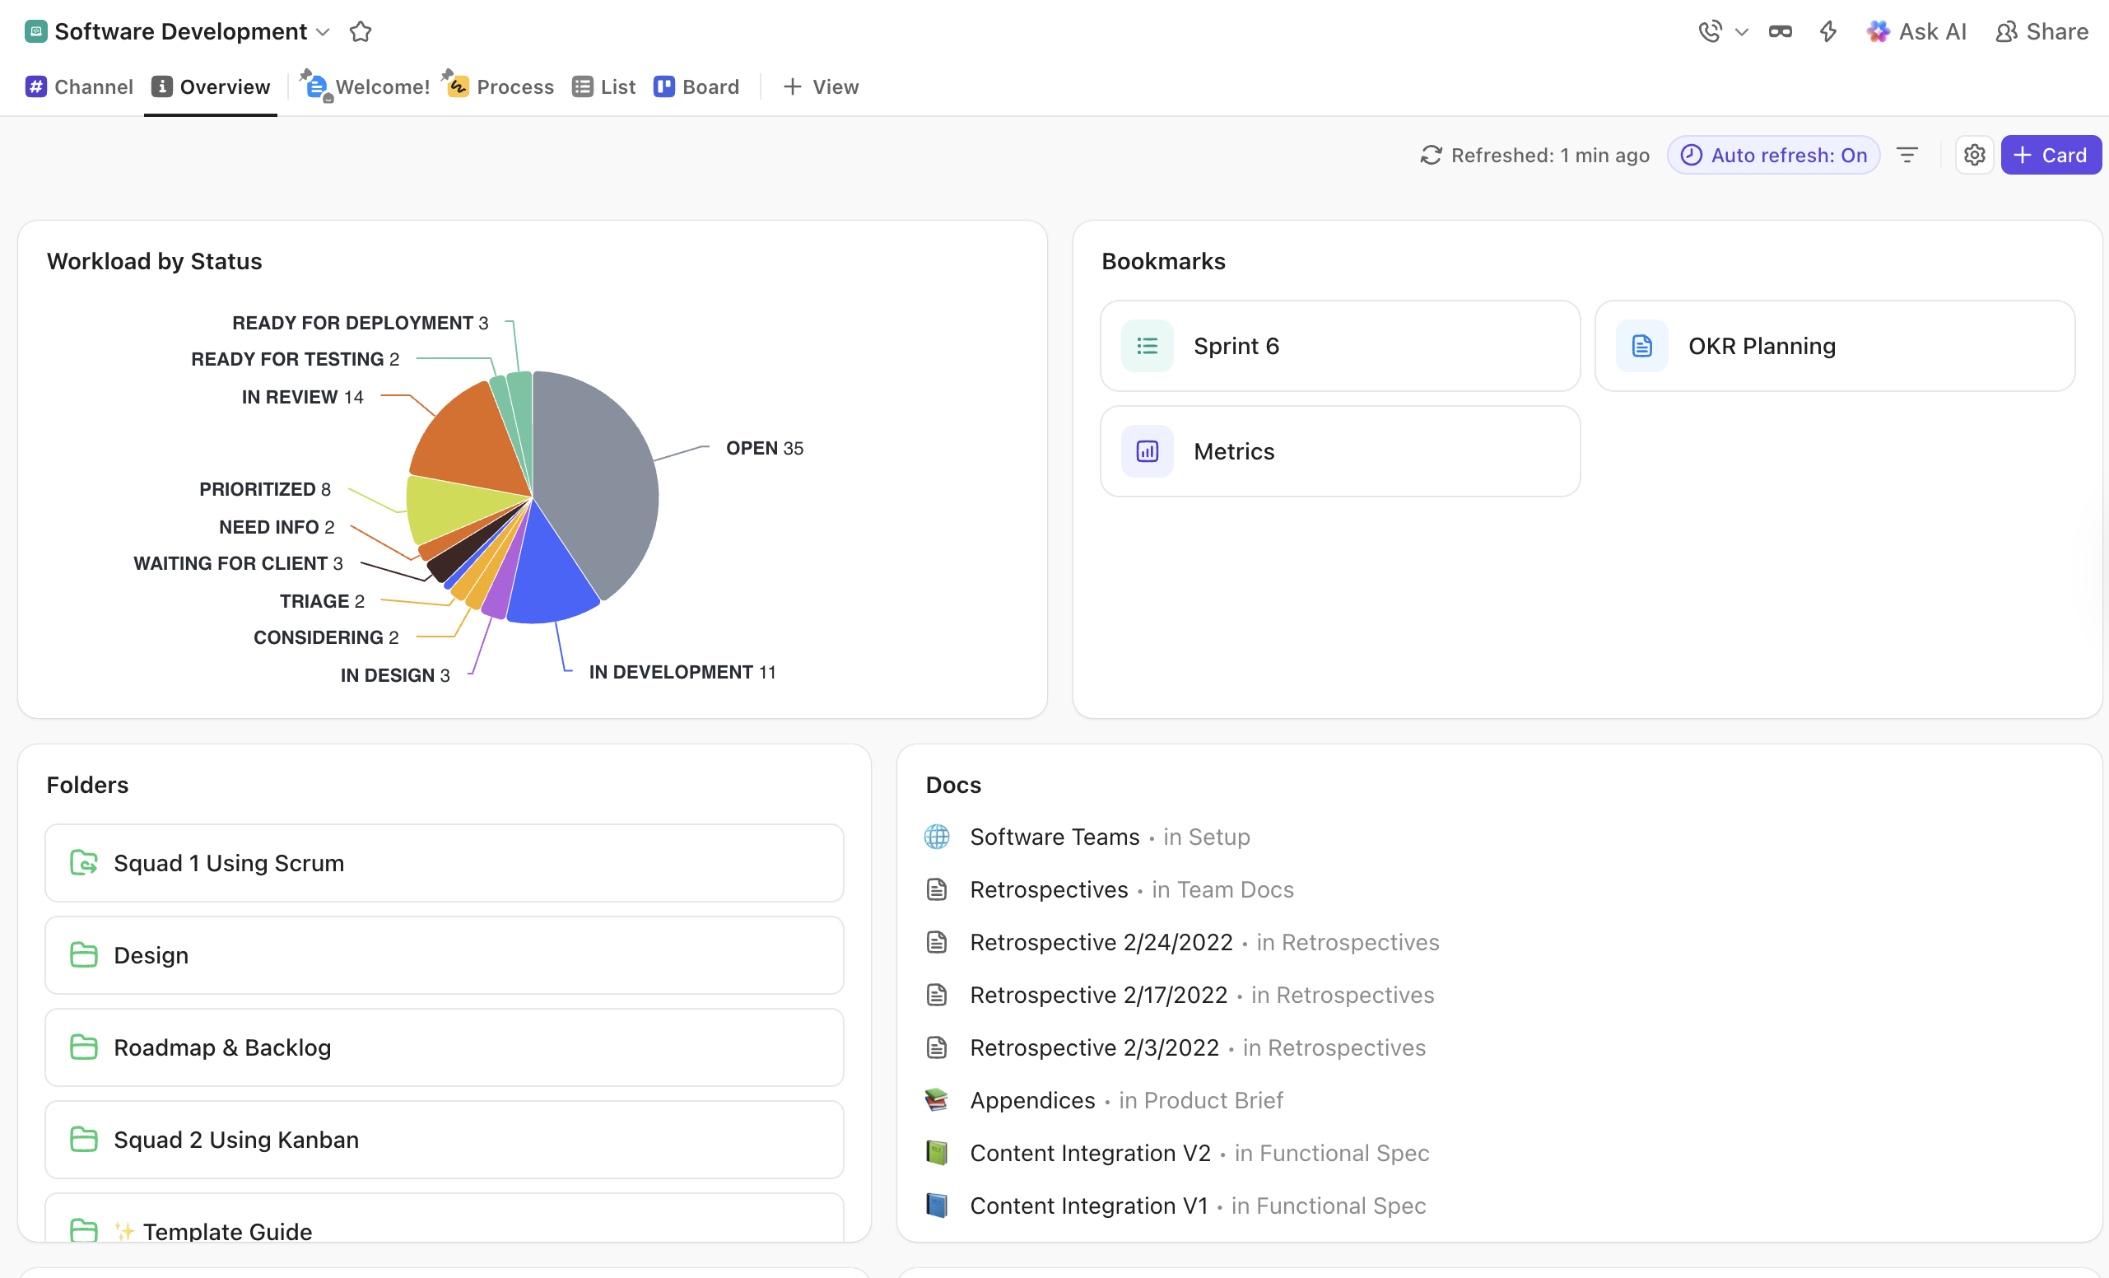Enable incognito mode with the mask icon

pyautogui.click(x=1781, y=30)
